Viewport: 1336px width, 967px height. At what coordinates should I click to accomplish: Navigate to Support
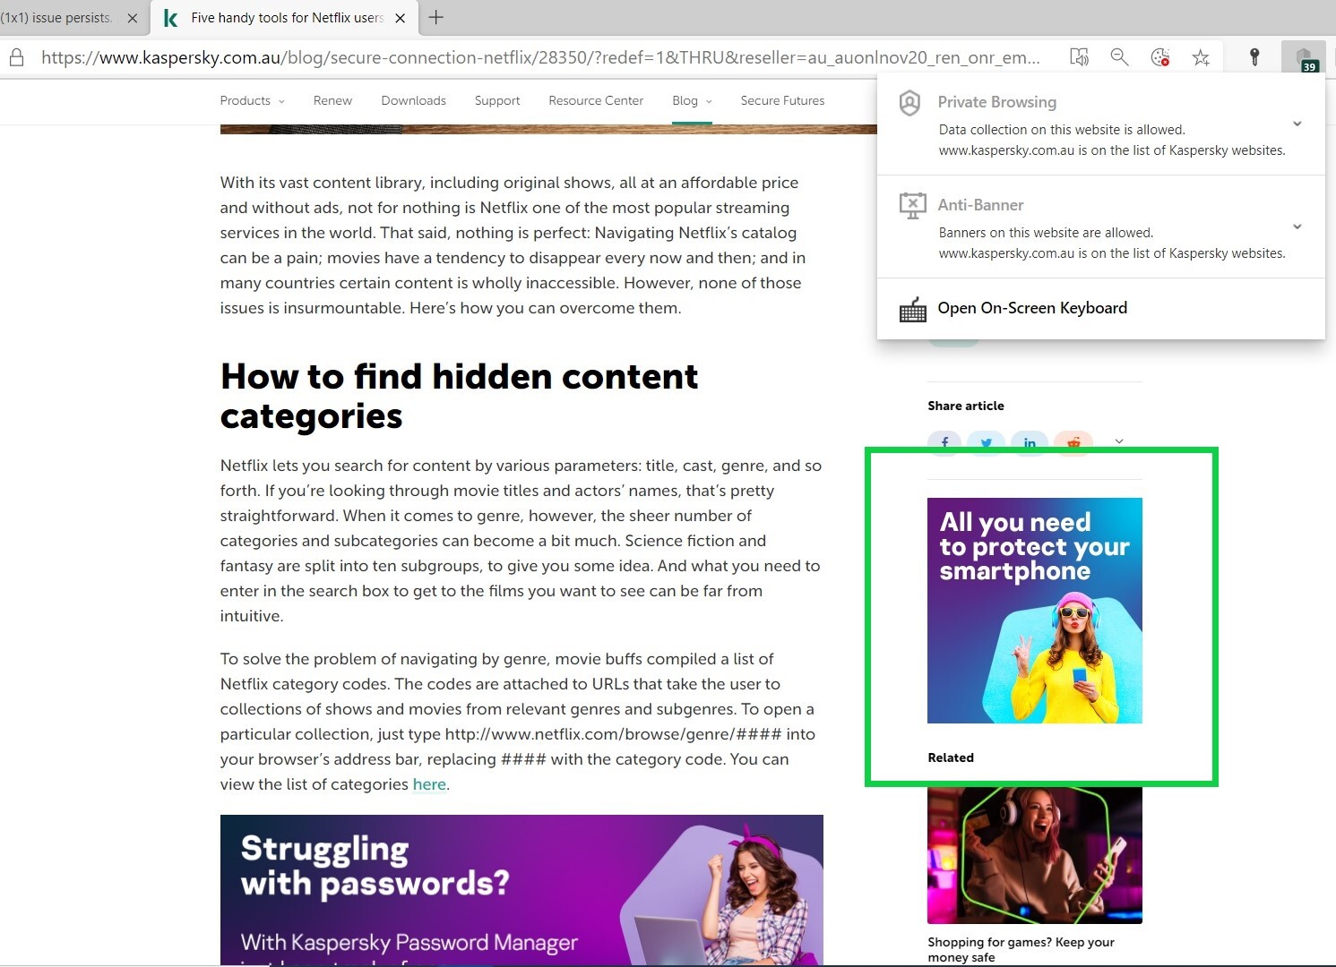pyautogui.click(x=497, y=100)
